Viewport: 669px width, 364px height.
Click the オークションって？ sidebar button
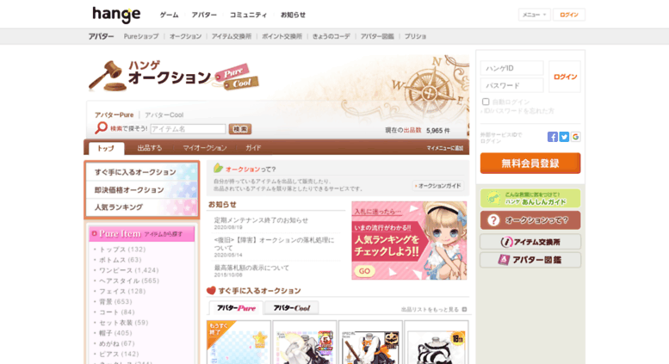(x=530, y=220)
